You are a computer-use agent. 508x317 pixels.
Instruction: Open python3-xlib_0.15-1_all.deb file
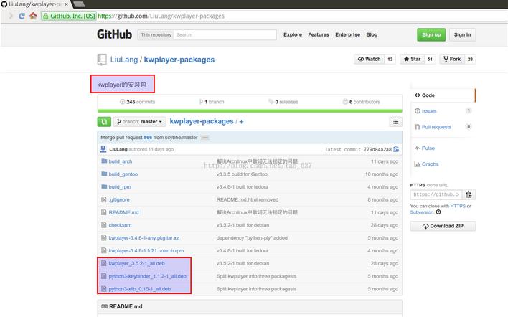(140, 289)
